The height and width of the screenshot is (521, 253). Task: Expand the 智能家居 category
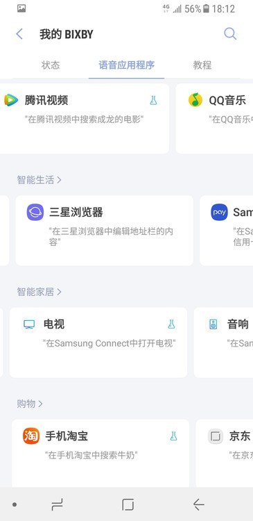pyautogui.click(x=39, y=292)
